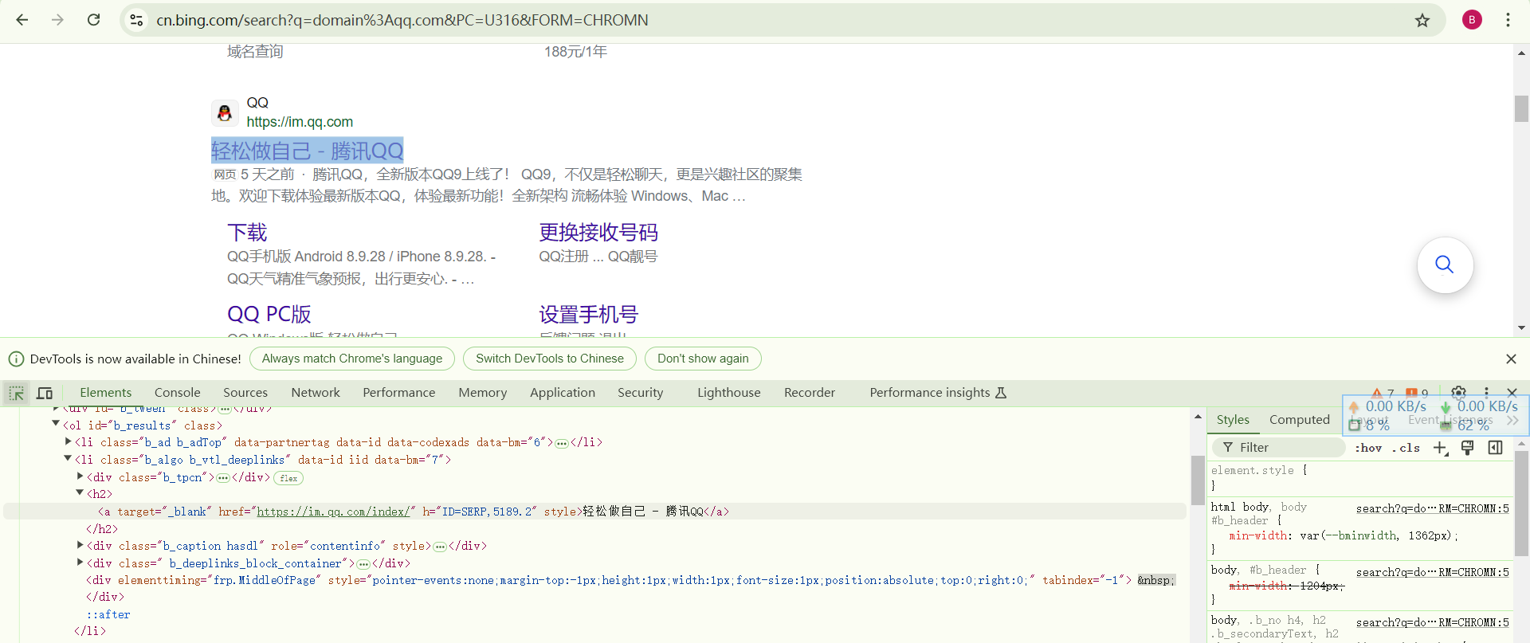Screen dimensions: 1530x643
Task: Open the Application tab
Action: click(563, 392)
